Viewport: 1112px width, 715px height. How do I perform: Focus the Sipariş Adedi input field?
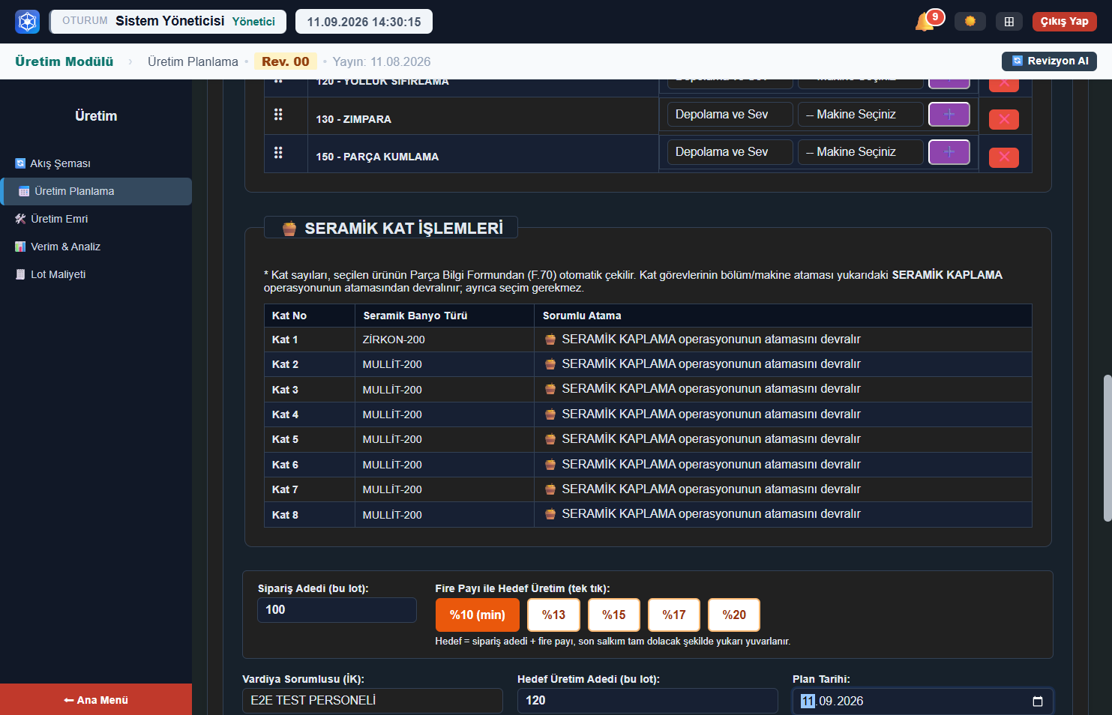click(337, 610)
